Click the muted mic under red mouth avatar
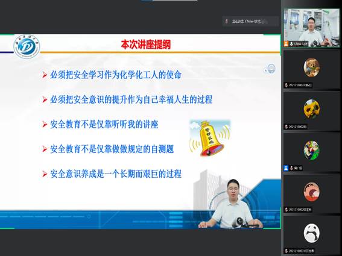This screenshot has width=342, height=256. [286, 210]
